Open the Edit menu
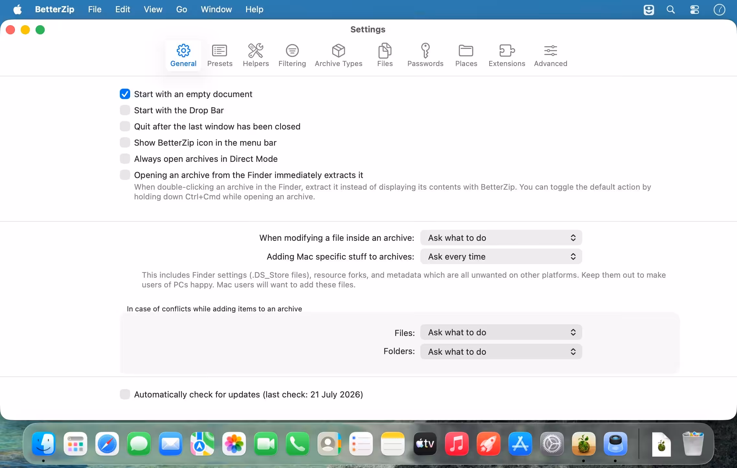 122,9
